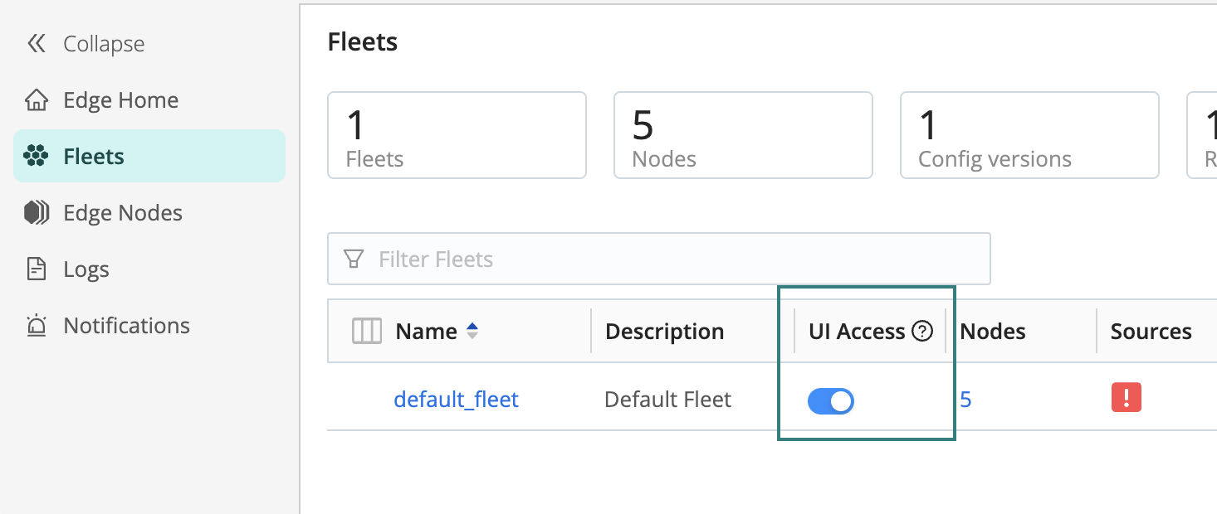Click the Nodes summary card showing 5
Image resolution: width=1217 pixels, height=514 pixels.
tap(742, 135)
